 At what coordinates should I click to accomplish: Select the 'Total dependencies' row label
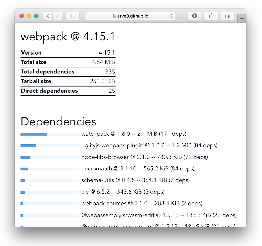(48, 72)
